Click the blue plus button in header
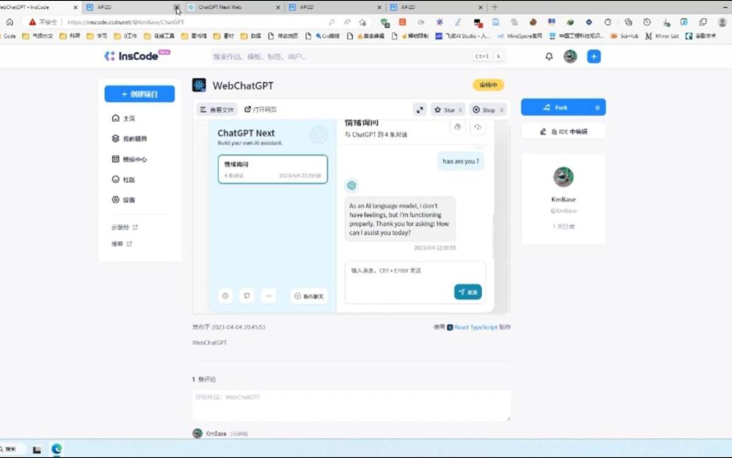The height and width of the screenshot is (458, 732). point(594,56)
